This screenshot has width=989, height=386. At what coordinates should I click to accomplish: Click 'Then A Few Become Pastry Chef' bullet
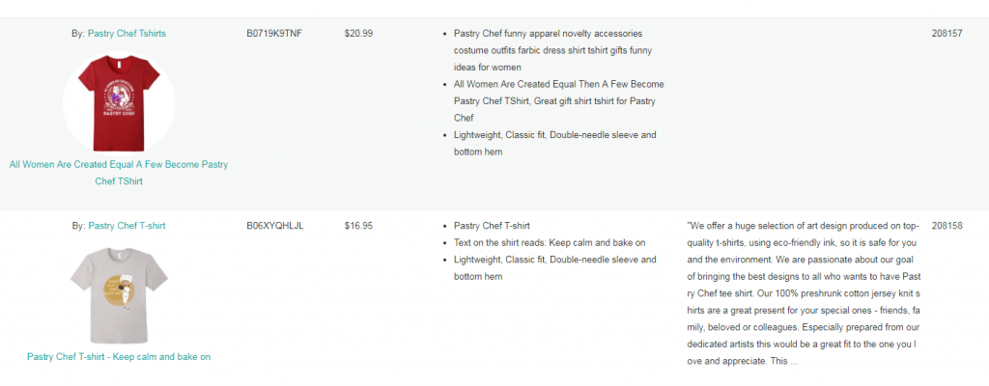[x=559, y=101]
